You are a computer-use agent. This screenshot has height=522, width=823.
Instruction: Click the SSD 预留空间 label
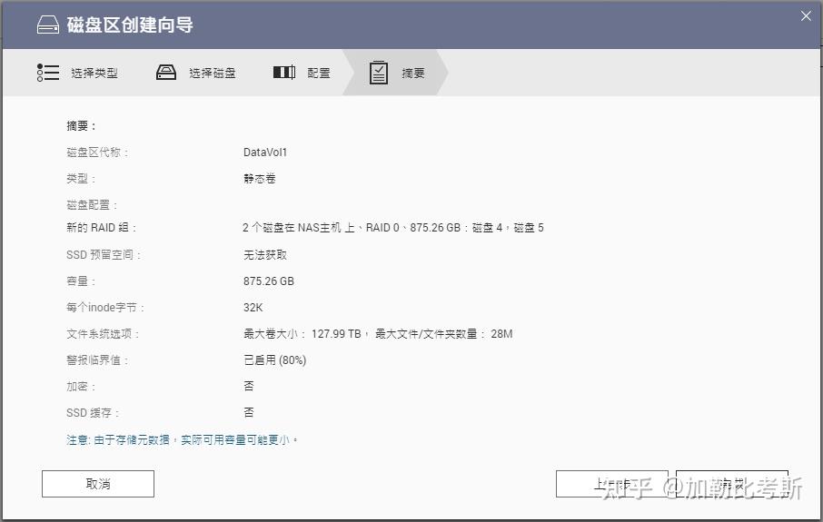(x=104, y=254)
